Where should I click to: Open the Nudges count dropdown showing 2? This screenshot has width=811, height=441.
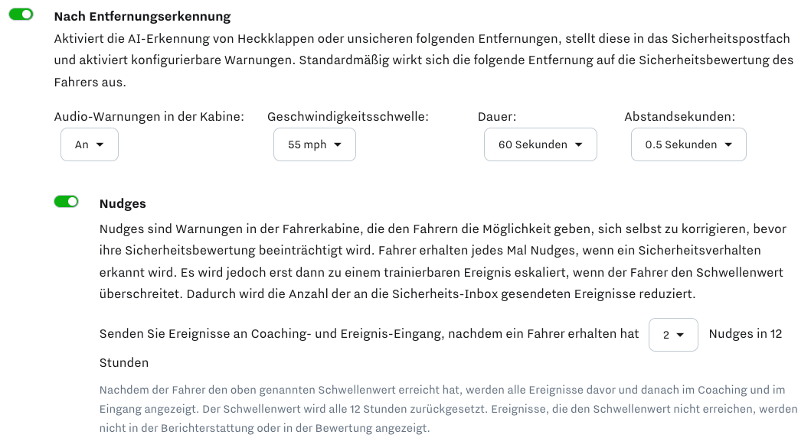coord(673,335)
